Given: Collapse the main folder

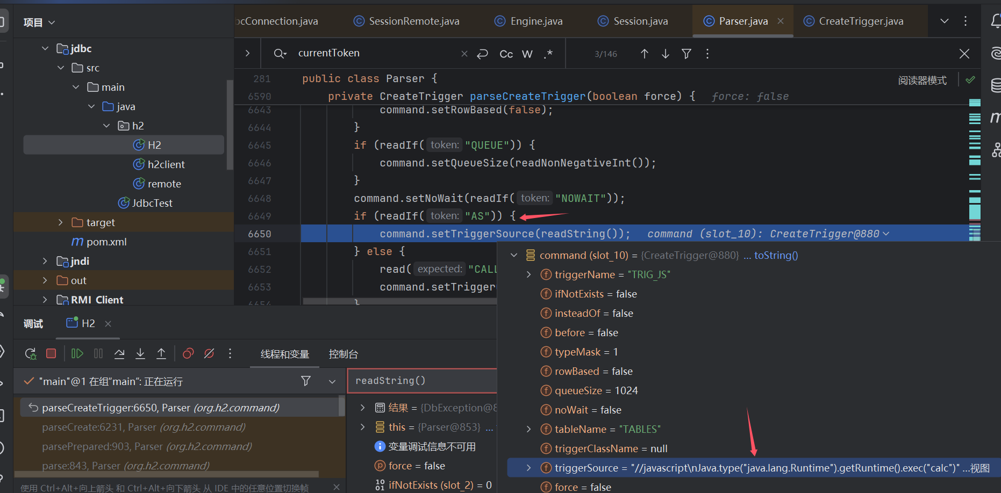Looking at the screenshot, I should click(76, 87).
